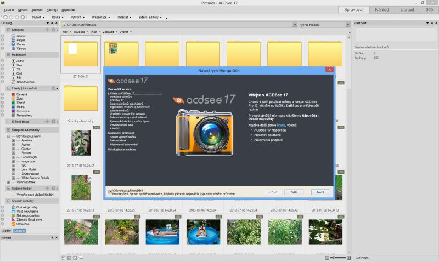This screenshot has height=262, width=439.
Task: Click the Další button in dialog
Action: click(294, 192)
